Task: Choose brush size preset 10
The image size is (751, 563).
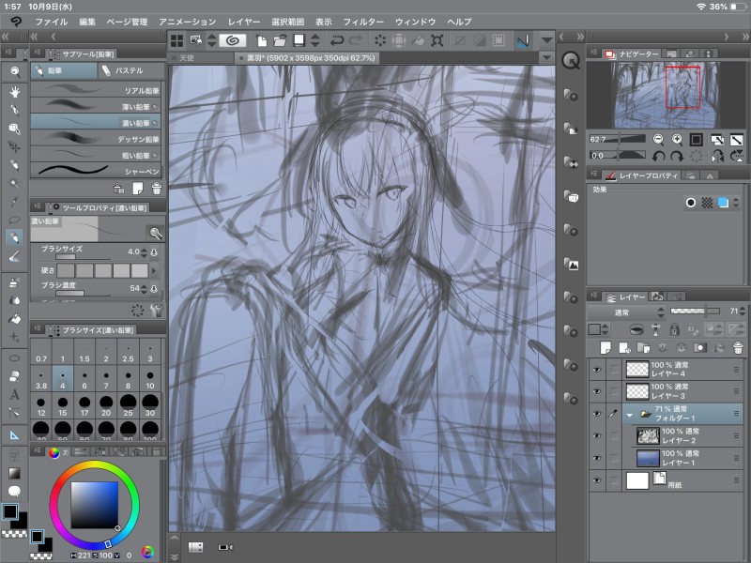Action: (150, 379)
